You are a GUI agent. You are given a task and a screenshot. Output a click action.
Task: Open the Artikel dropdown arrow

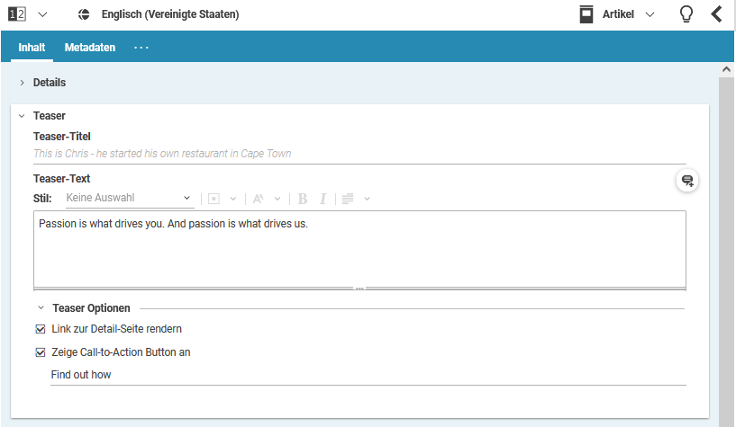650,14
